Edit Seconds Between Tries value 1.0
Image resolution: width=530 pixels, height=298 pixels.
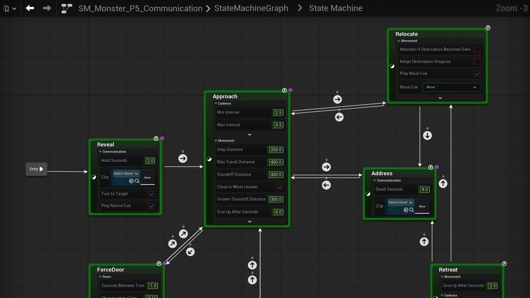(x=153, y=286)
